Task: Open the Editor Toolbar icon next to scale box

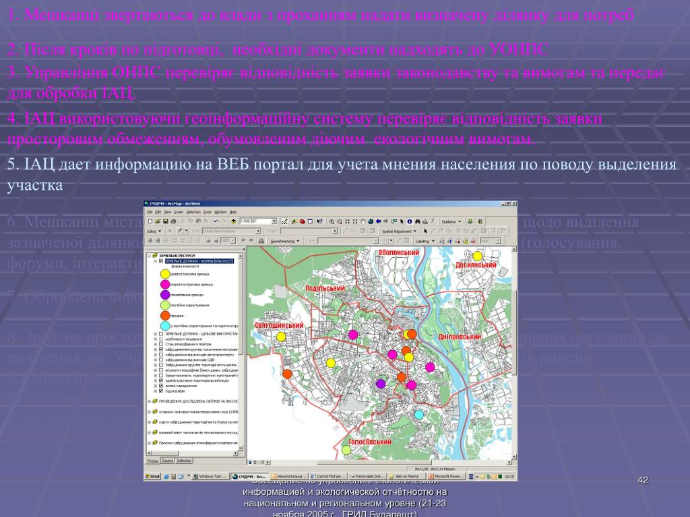Action: (285, 221)
